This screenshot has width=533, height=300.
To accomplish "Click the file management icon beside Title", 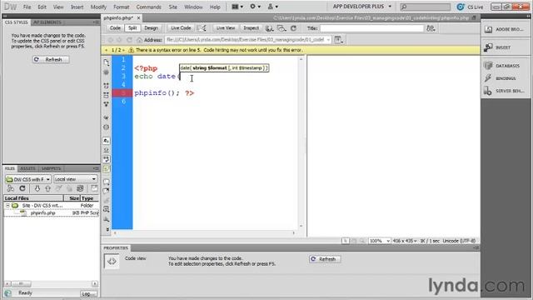I will [x=431, y=28].
